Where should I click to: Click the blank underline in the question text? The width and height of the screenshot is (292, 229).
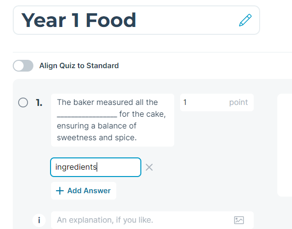coord(87,115)
